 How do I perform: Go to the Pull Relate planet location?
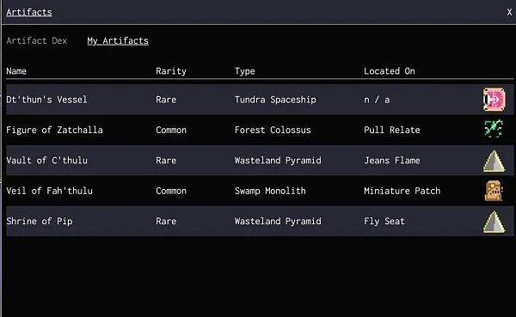coord(391,130)
